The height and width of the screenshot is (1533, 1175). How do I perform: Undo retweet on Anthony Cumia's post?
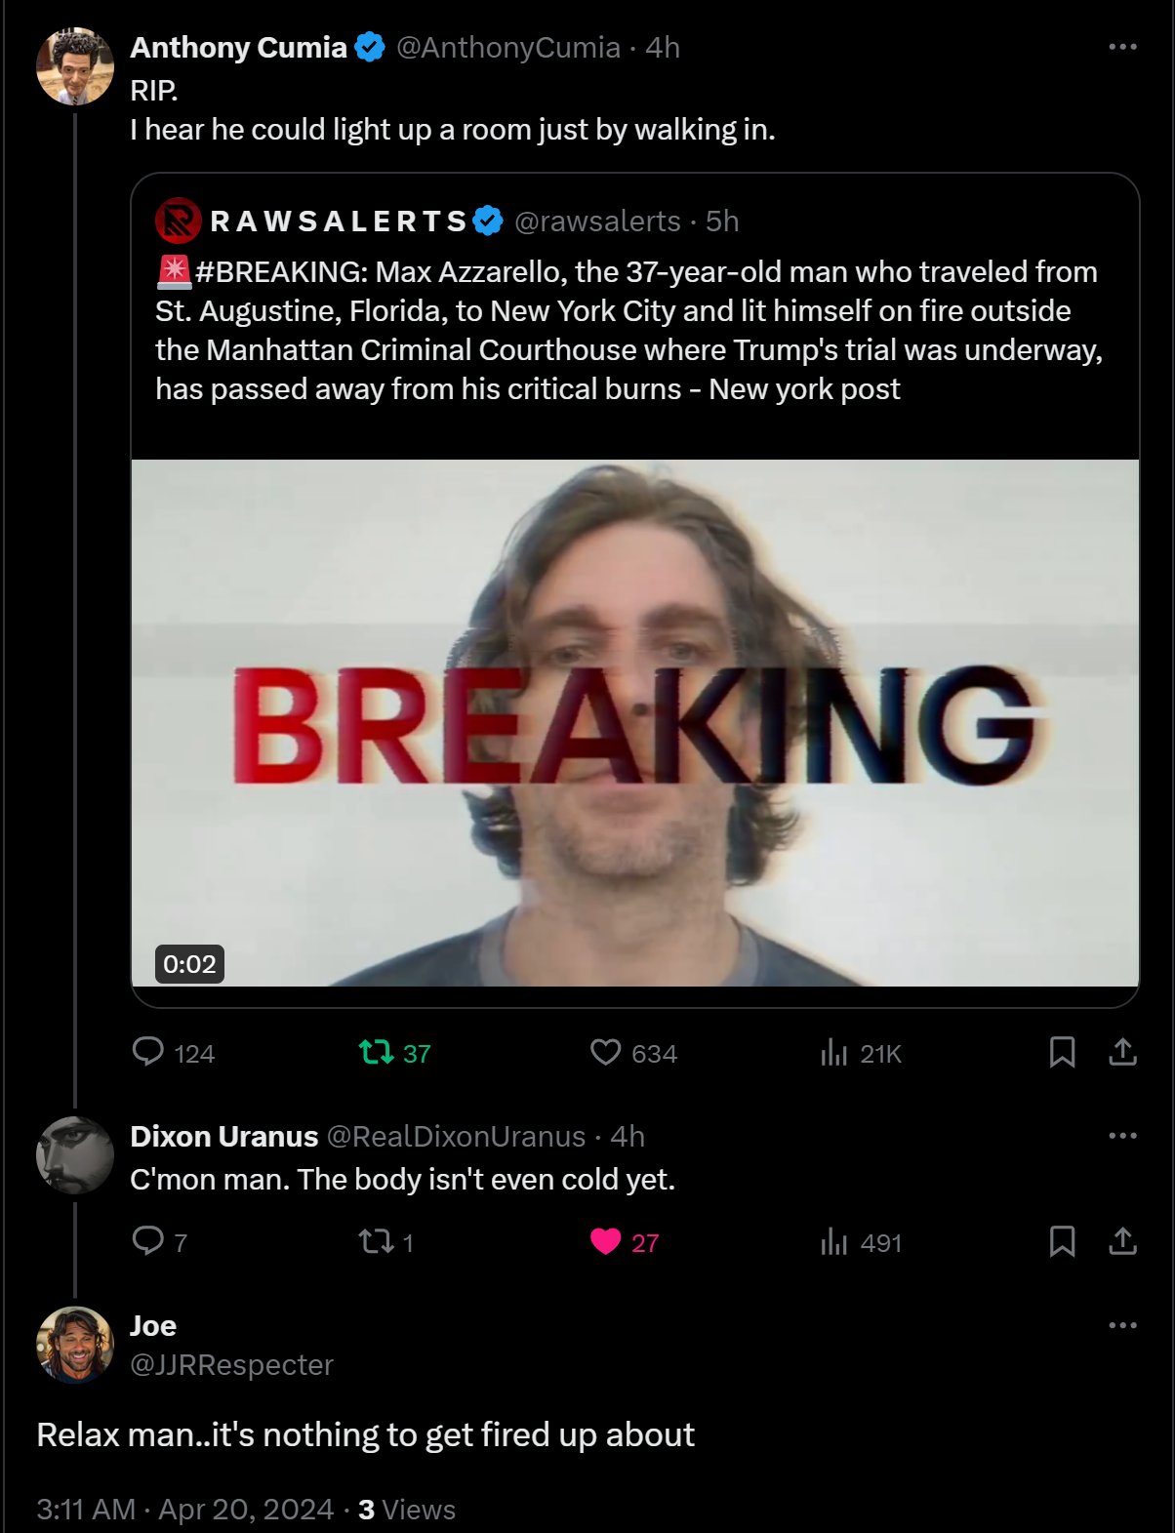[x=377, y=1052]
